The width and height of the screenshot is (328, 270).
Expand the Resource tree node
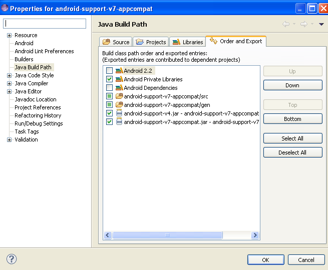click(9, 35)
